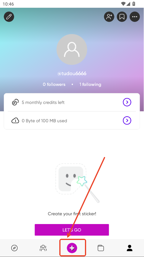The image size is (144, 257).
Task: Switch to the community people tab
Action: [x=43, y=248]
